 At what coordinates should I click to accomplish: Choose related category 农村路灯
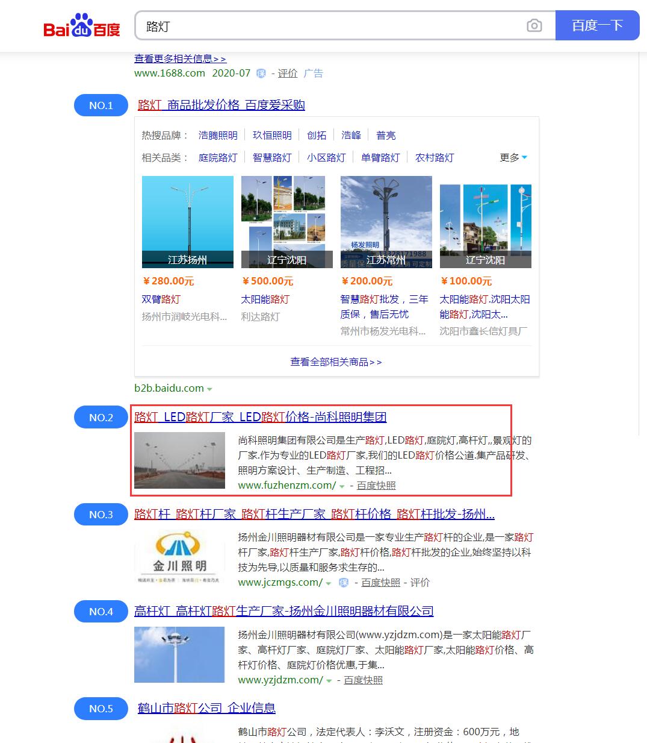(x=435, y=158)
